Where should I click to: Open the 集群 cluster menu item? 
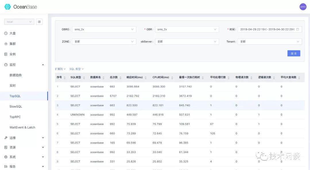pos(13,44)
